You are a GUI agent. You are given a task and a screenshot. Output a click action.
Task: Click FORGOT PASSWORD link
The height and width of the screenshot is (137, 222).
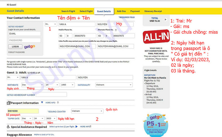(16, 52)
